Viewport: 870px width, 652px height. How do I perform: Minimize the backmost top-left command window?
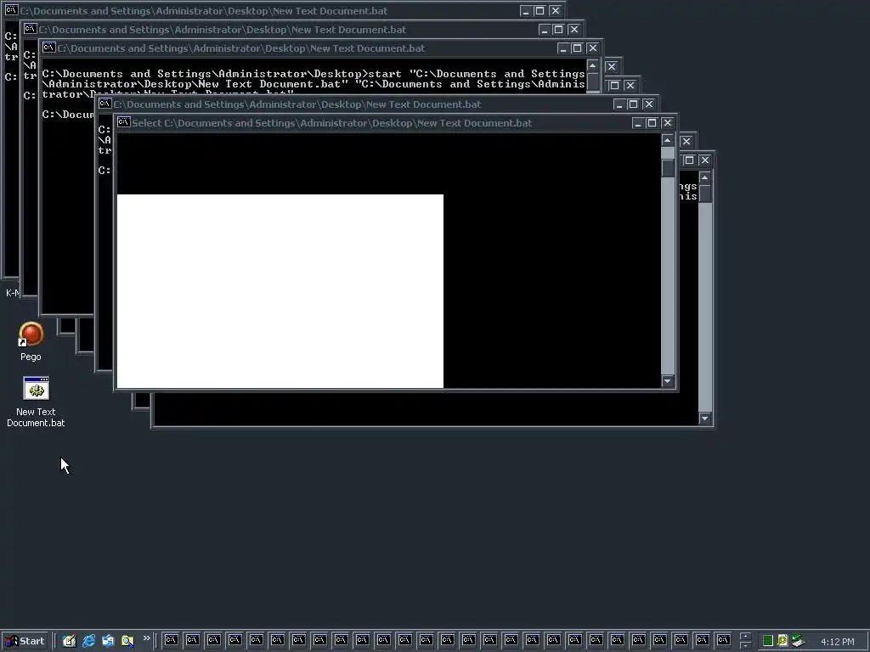pos(526,10)
